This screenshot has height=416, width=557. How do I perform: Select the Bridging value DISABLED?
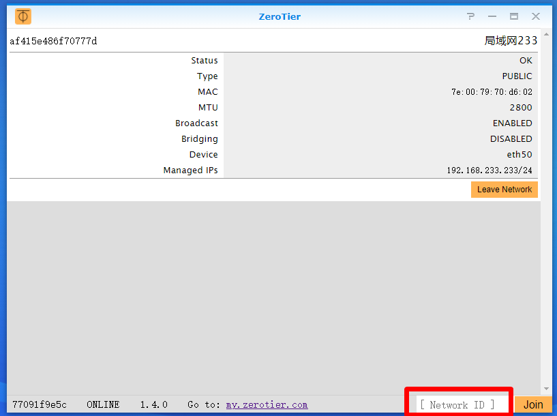pyautogui.click(x=511, y=139)
